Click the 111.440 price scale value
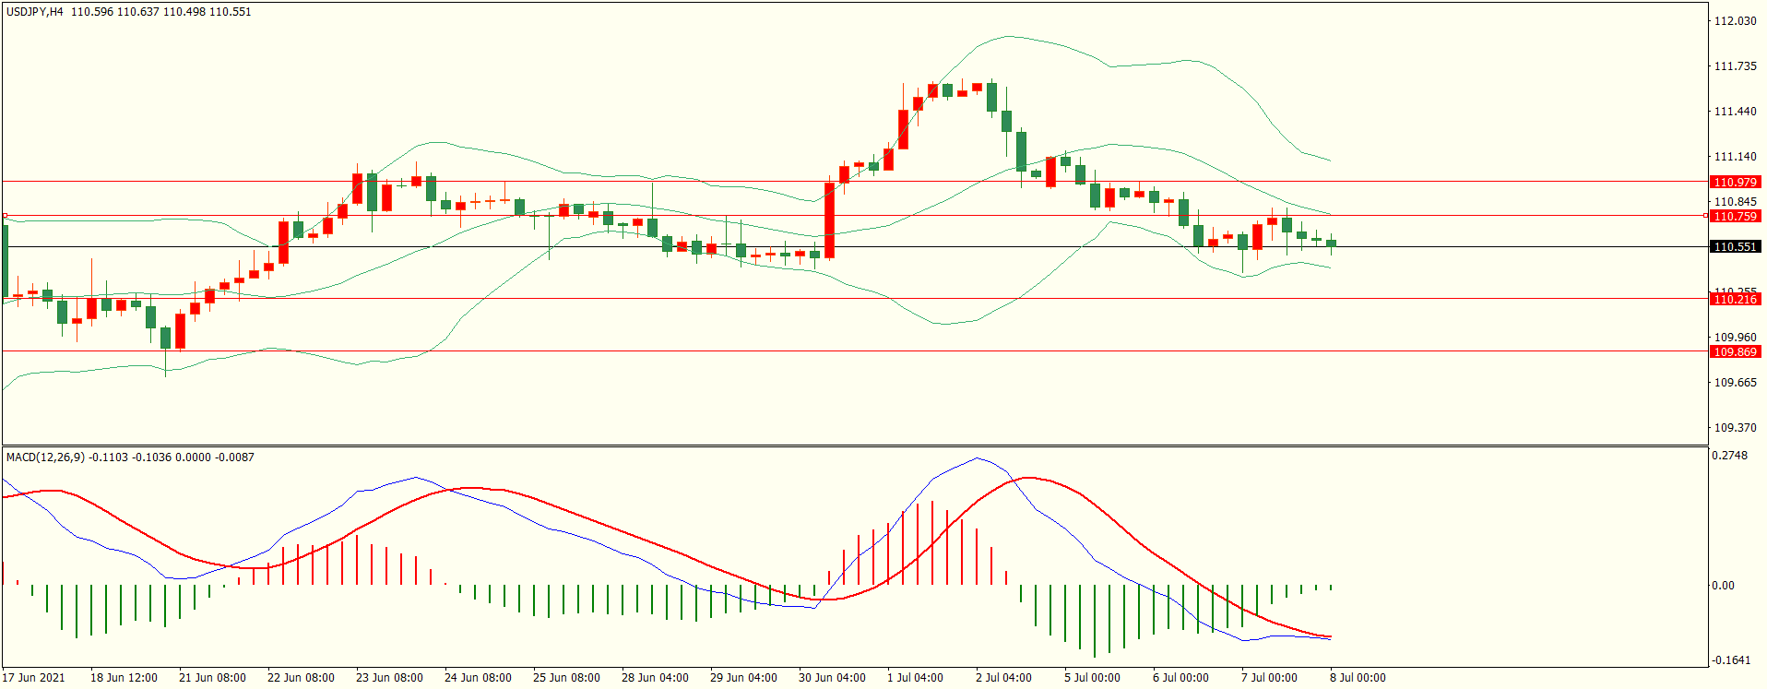This screenshot has height=689, width=1767. click(1735, 112)
